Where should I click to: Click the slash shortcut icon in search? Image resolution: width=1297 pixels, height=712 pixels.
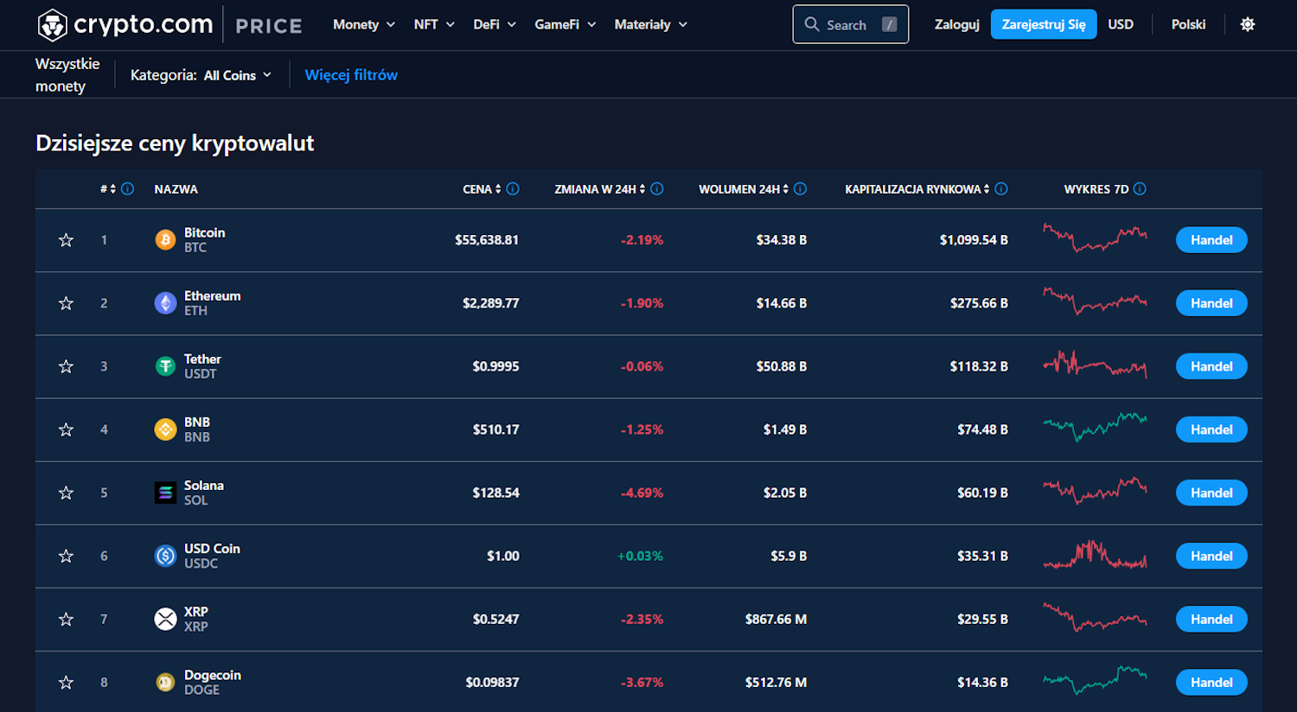click(x=889, y=24)
